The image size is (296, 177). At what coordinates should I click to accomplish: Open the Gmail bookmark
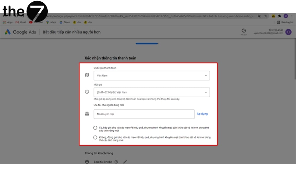coord(21,22)
